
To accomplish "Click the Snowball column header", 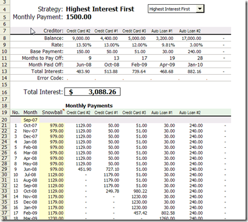I will click(52, 112).
